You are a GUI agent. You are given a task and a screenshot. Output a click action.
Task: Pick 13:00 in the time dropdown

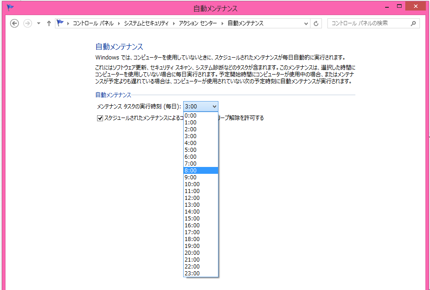coord(201,204)
